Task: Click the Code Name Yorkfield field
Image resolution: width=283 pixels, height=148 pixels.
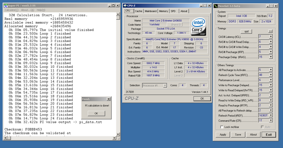Action: 154,24
